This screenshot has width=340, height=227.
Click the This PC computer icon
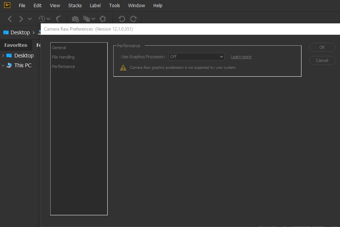point(9,65)
